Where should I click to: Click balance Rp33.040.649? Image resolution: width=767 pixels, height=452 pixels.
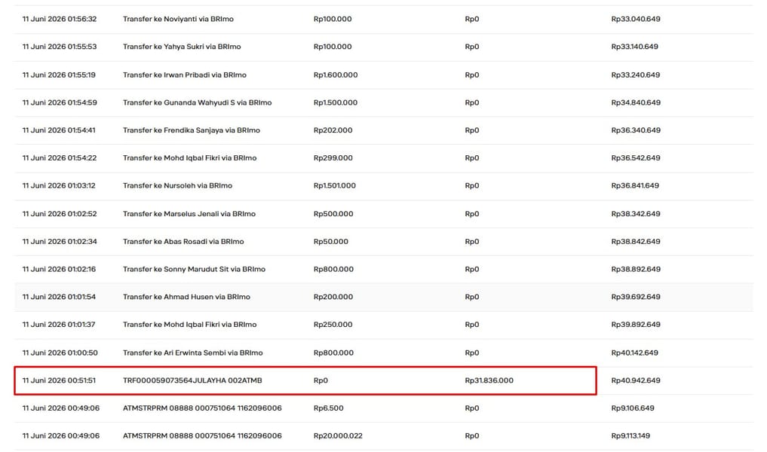pos(636,19)
